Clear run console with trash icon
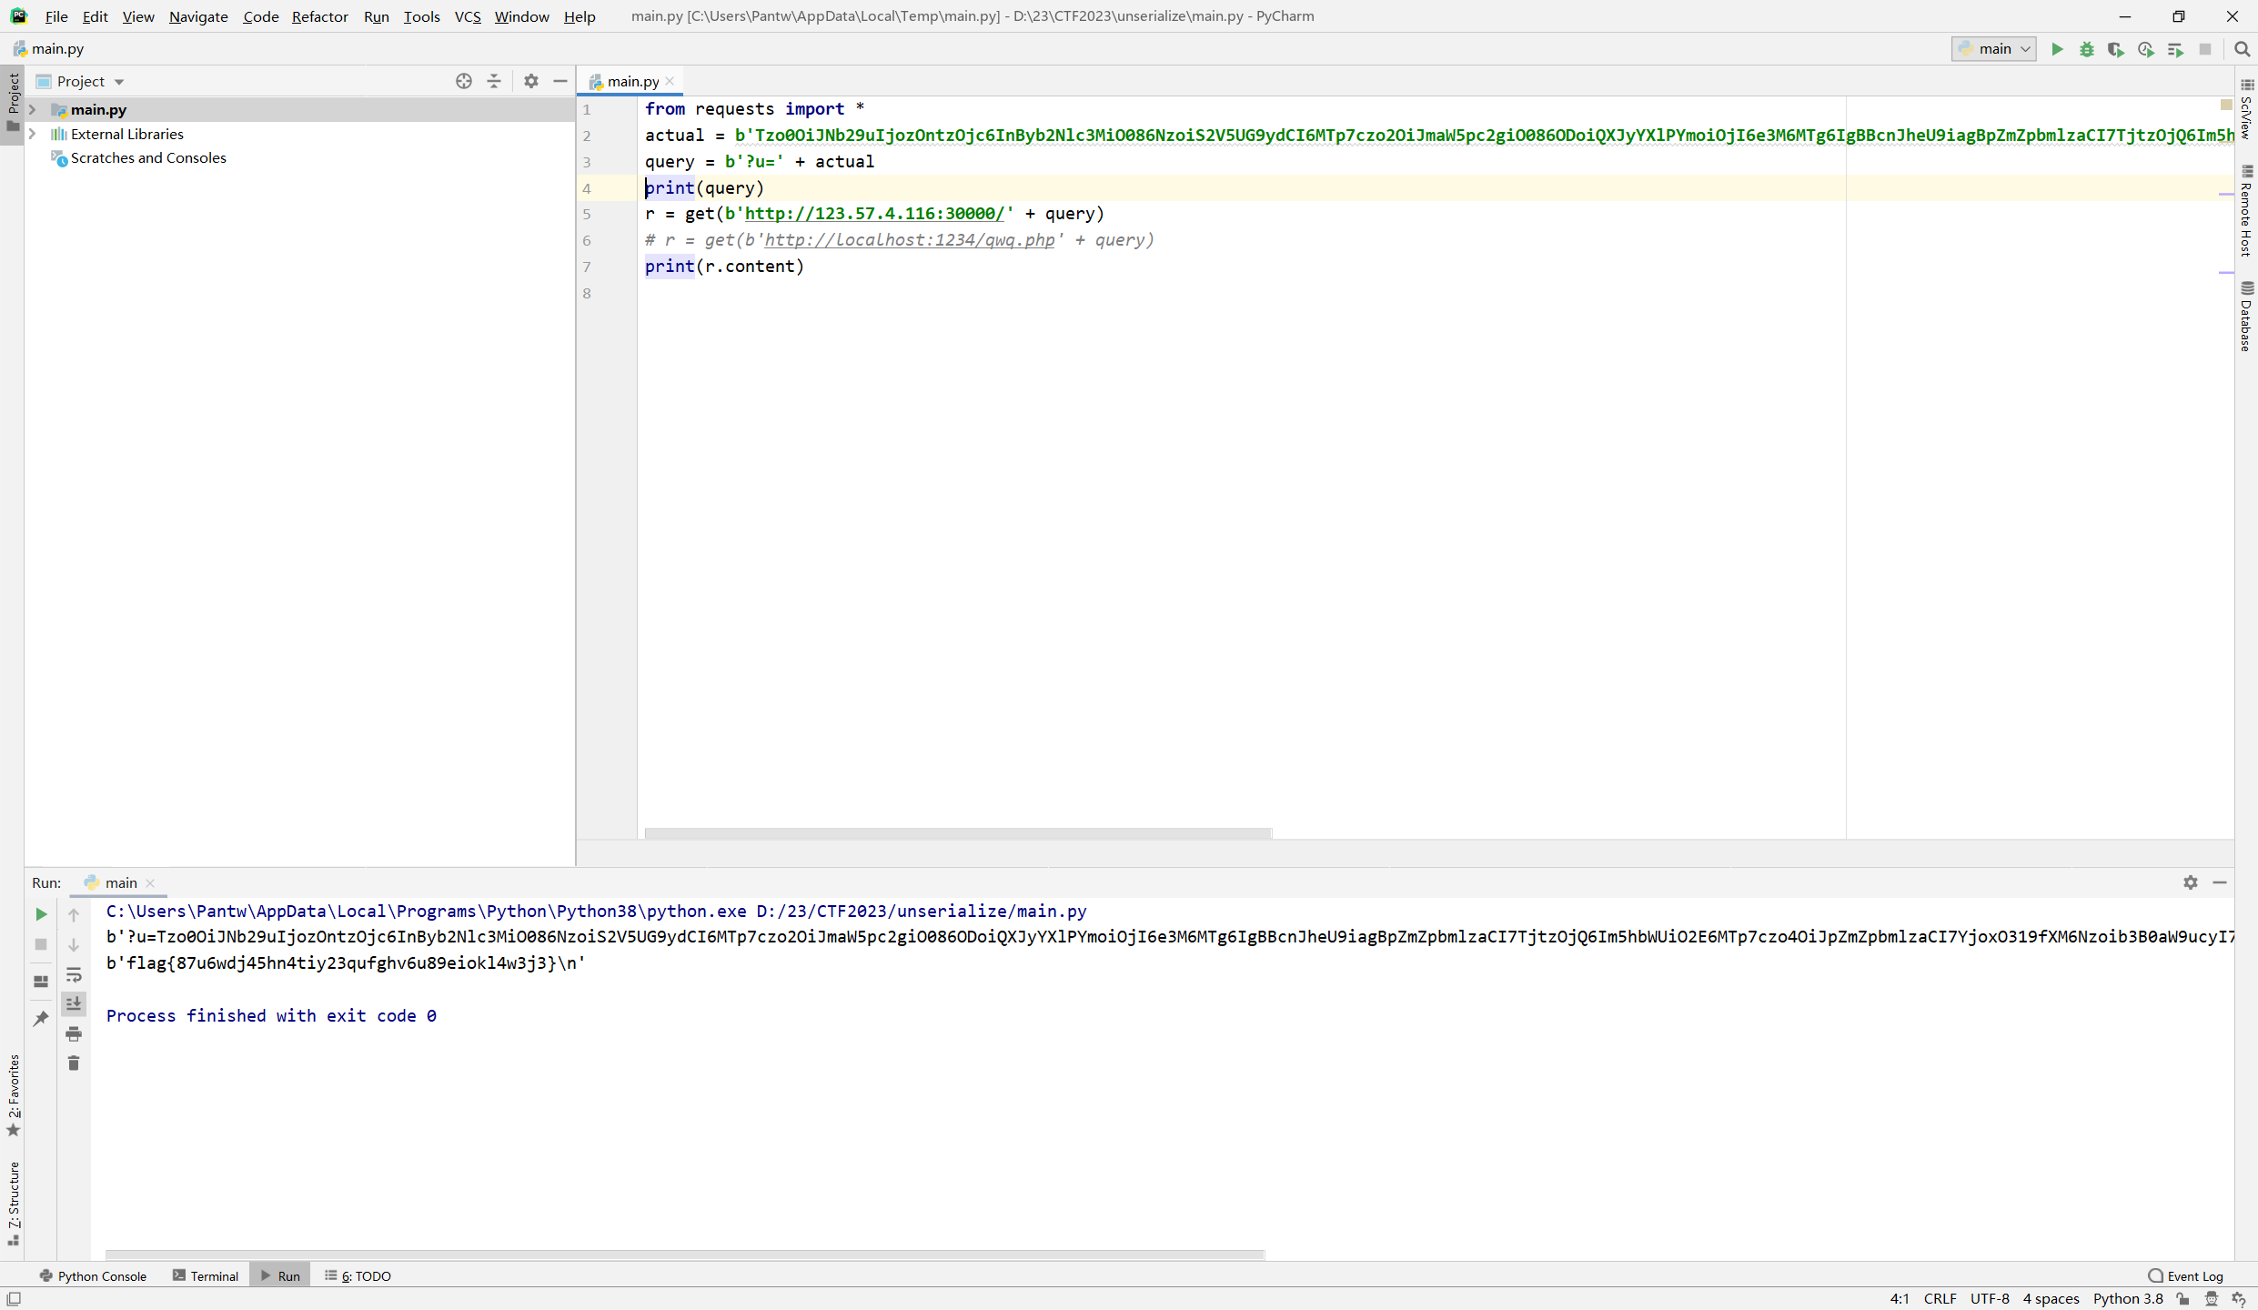Screen dimensions: 2258x1310 point(74,1063)
